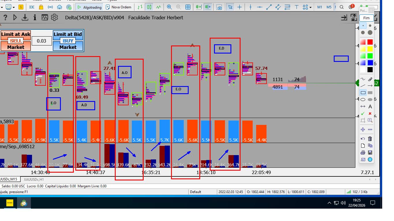Viewport: 394px width, 221px height.
Task: Zoom out of the chart
Action: coord(179,7)
